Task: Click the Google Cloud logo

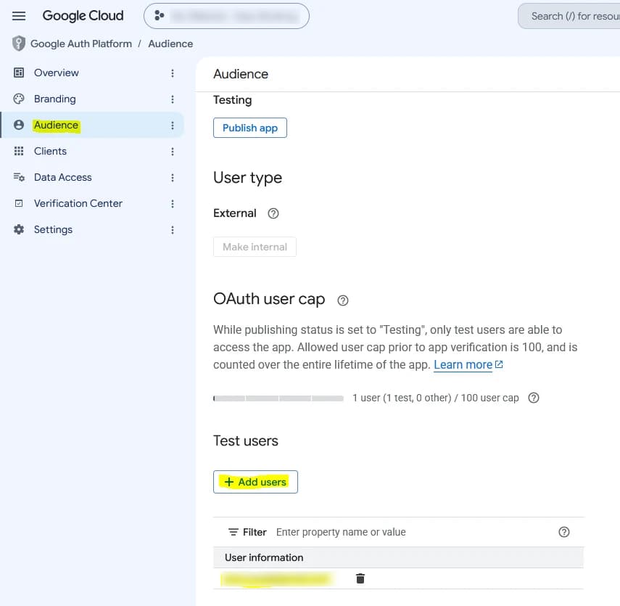Action: (83, 16)
